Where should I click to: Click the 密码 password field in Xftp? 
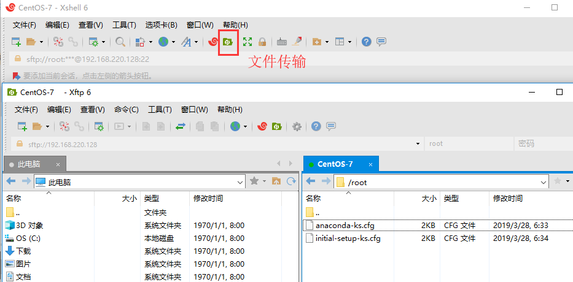pos(544,143)
